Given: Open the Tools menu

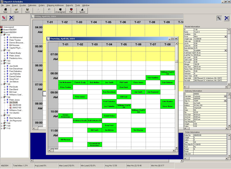Looking at the screenshot, I should point(77,5).
